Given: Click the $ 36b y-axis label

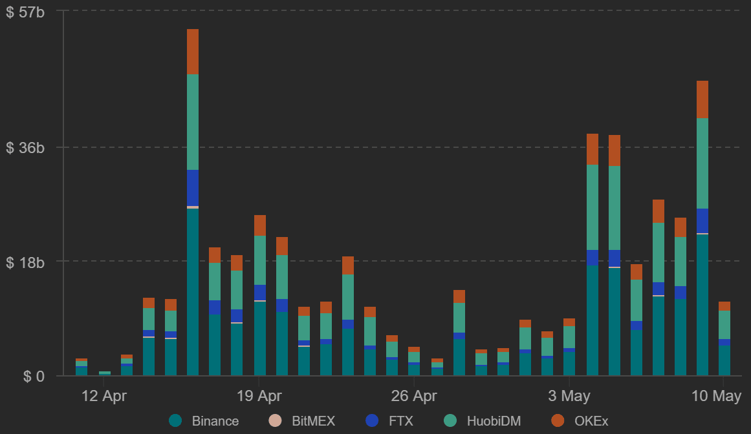Looking at the screenshot, I should [x=25, y=148].
